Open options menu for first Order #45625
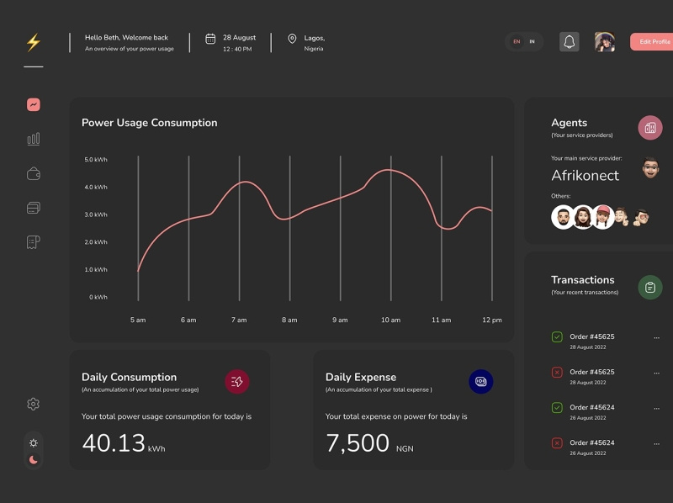The width and height of the screenshot is (673, 503). point(657,337)
